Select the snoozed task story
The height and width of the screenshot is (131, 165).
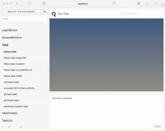tap(11, 82)
